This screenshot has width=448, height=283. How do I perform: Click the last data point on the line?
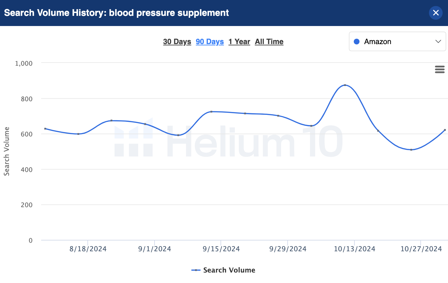445,130
